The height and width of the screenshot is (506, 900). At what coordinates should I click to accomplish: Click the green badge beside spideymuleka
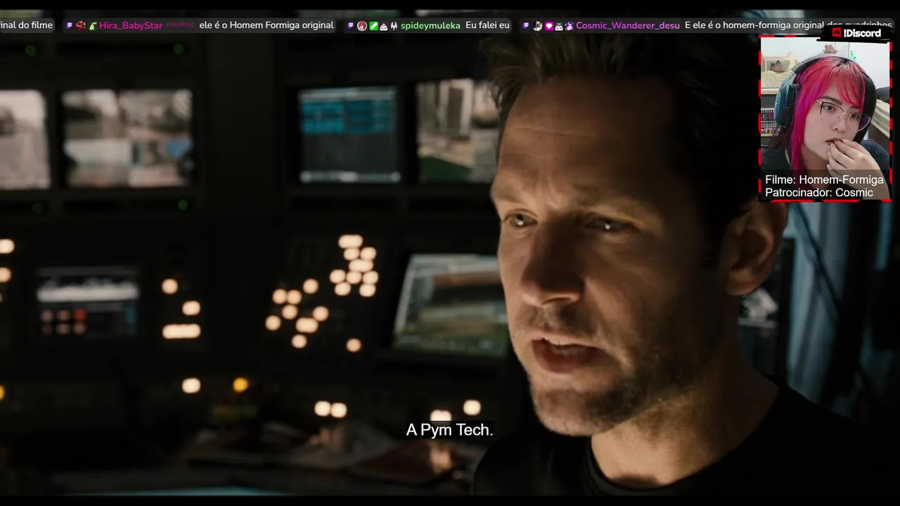pyautogui.click(x=373, y=26)
